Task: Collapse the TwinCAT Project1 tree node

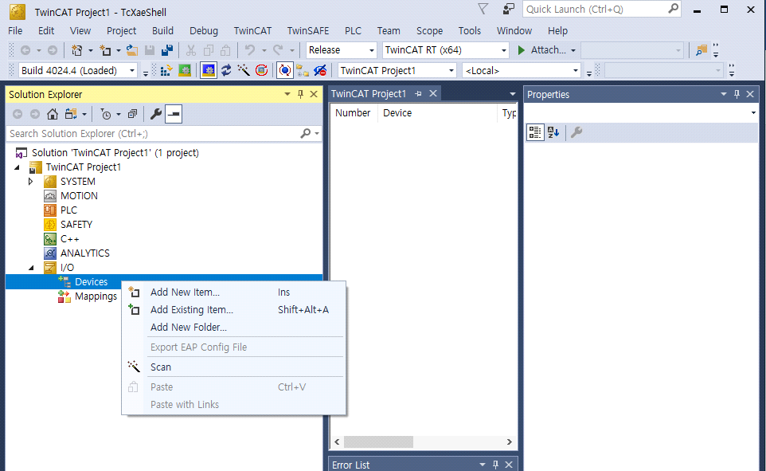Action: click(x=17, y=167)
